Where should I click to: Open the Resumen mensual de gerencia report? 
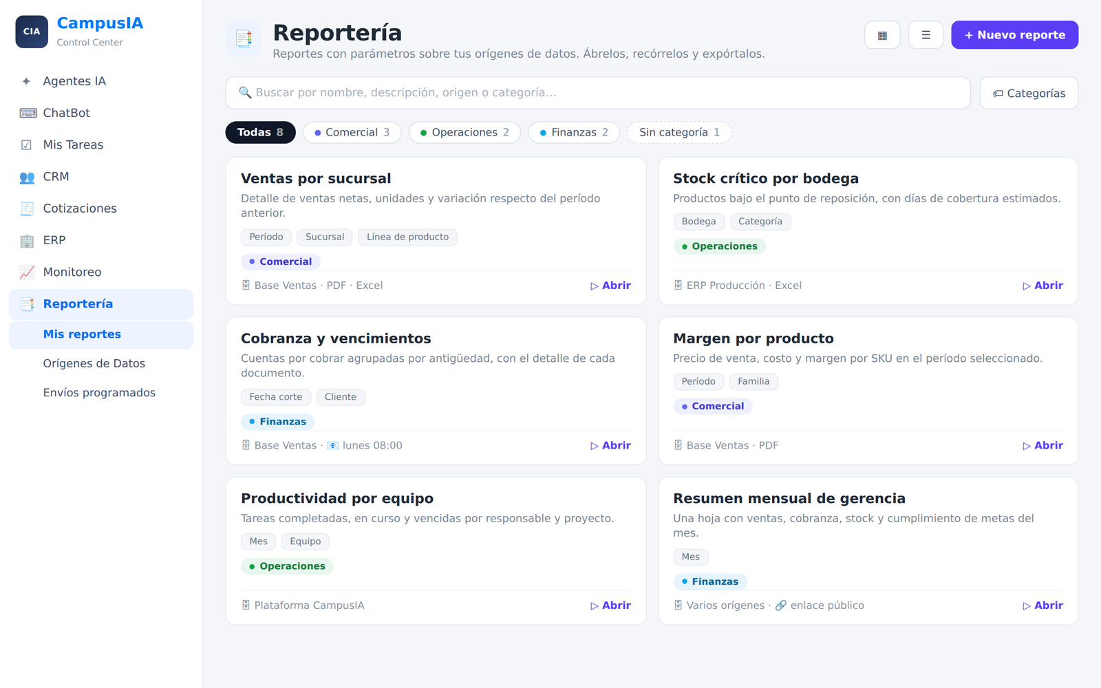[1043, 605]
